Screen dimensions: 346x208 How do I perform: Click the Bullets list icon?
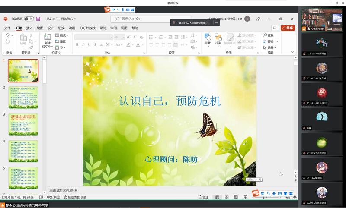(x=151, y=37)
